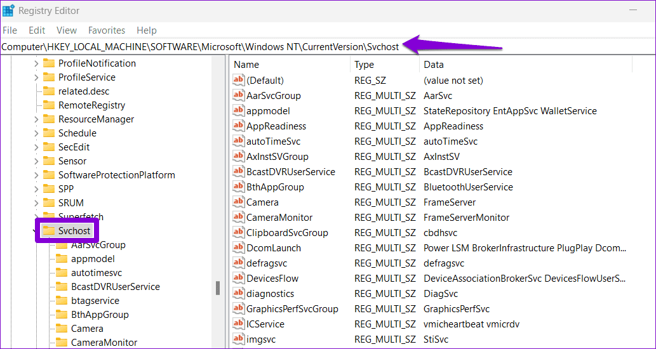Image resolution: width=656 pixels, height=349 pixels.
Task: Select the (Default) value string icon
Action: click(x=239, y=80)
